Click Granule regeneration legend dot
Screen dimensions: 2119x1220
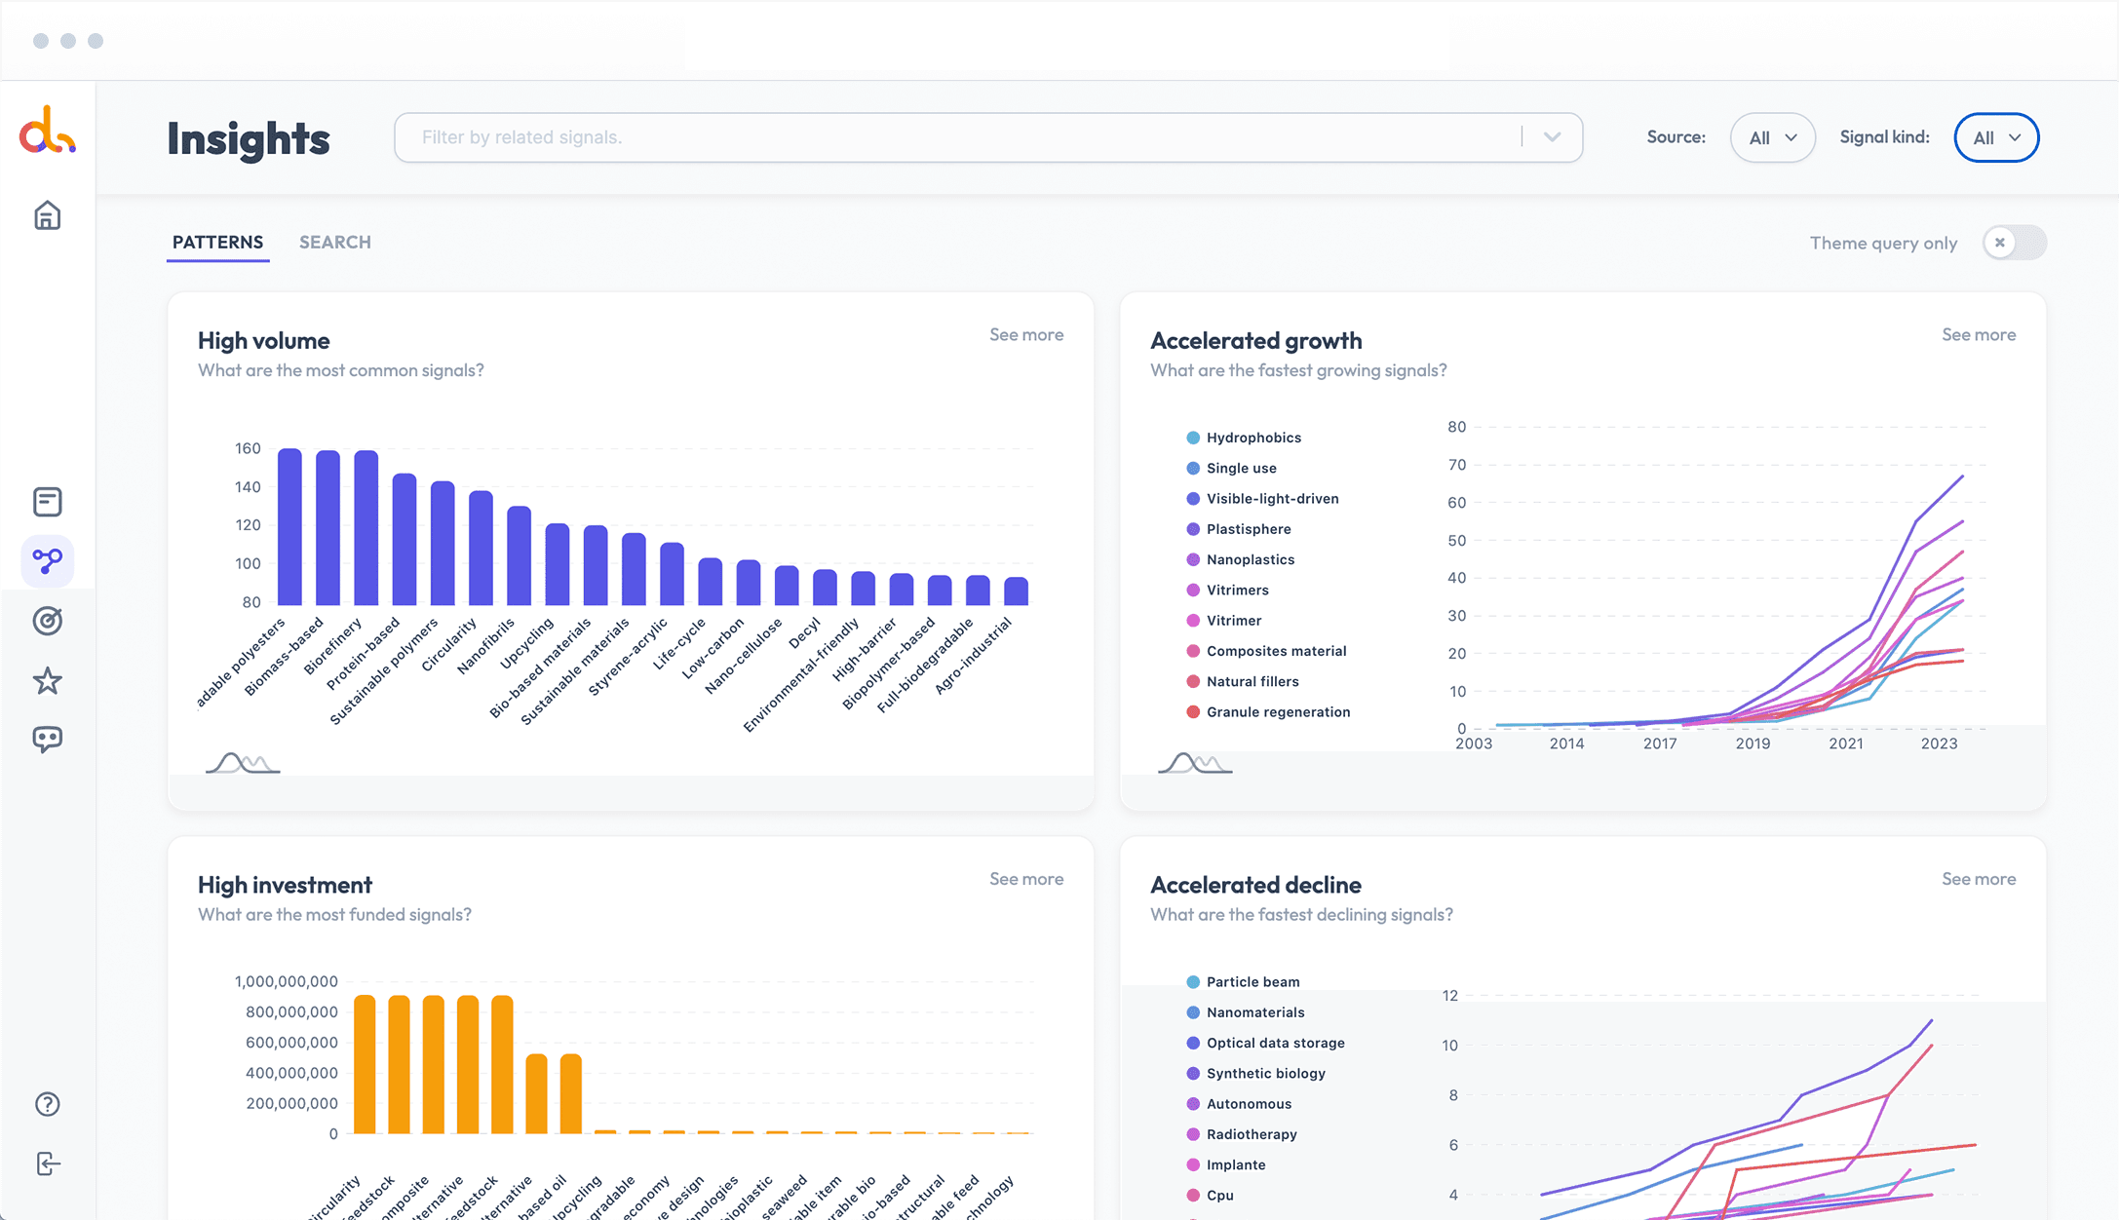pos(1192,711)
